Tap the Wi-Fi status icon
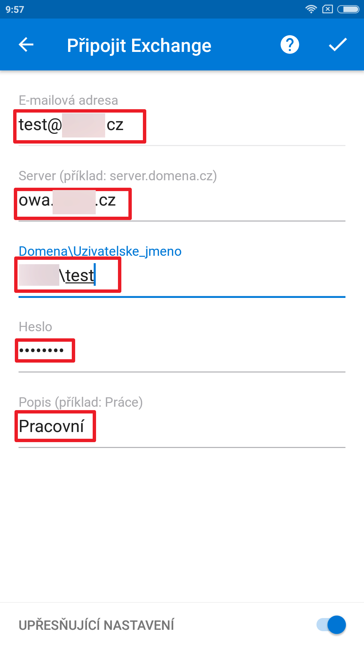Viewport: 364px width, 647px height. 311,9
